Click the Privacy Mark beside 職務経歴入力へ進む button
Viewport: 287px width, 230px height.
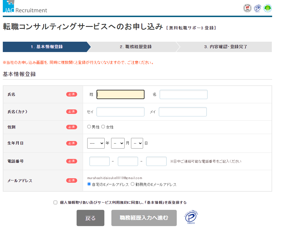191,218
